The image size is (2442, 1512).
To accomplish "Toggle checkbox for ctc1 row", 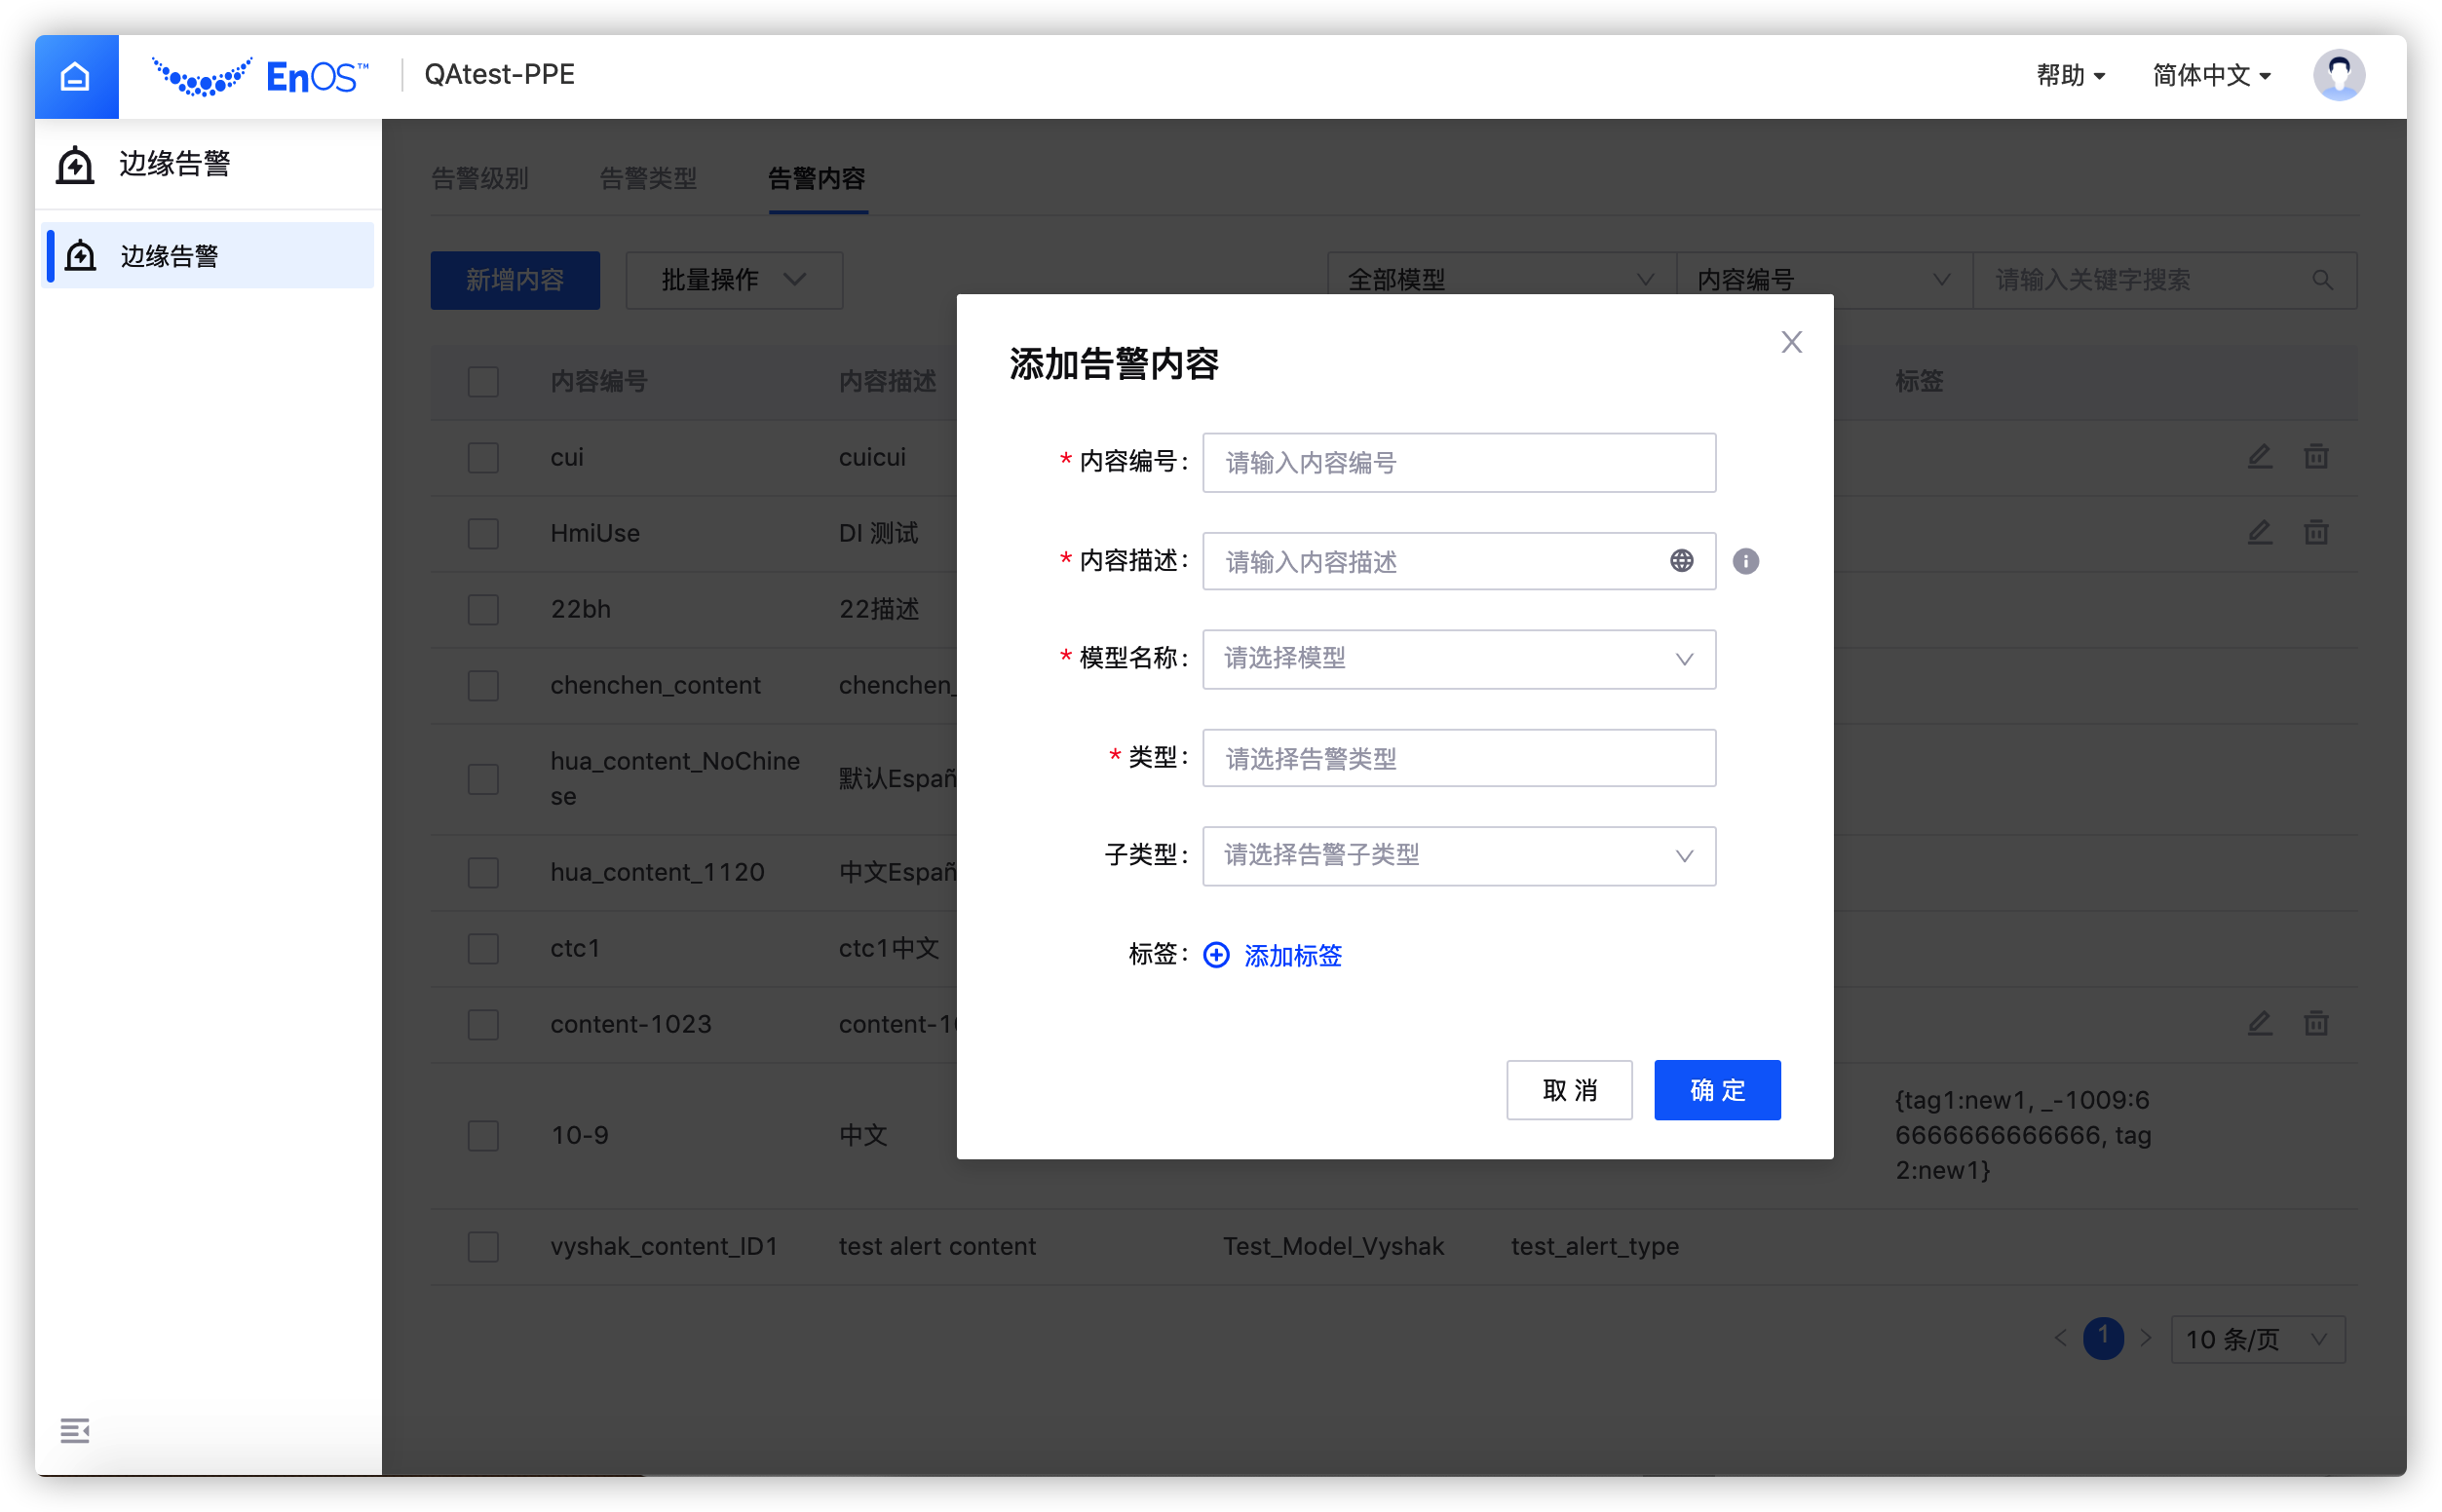I will click(x=483, y=948).
